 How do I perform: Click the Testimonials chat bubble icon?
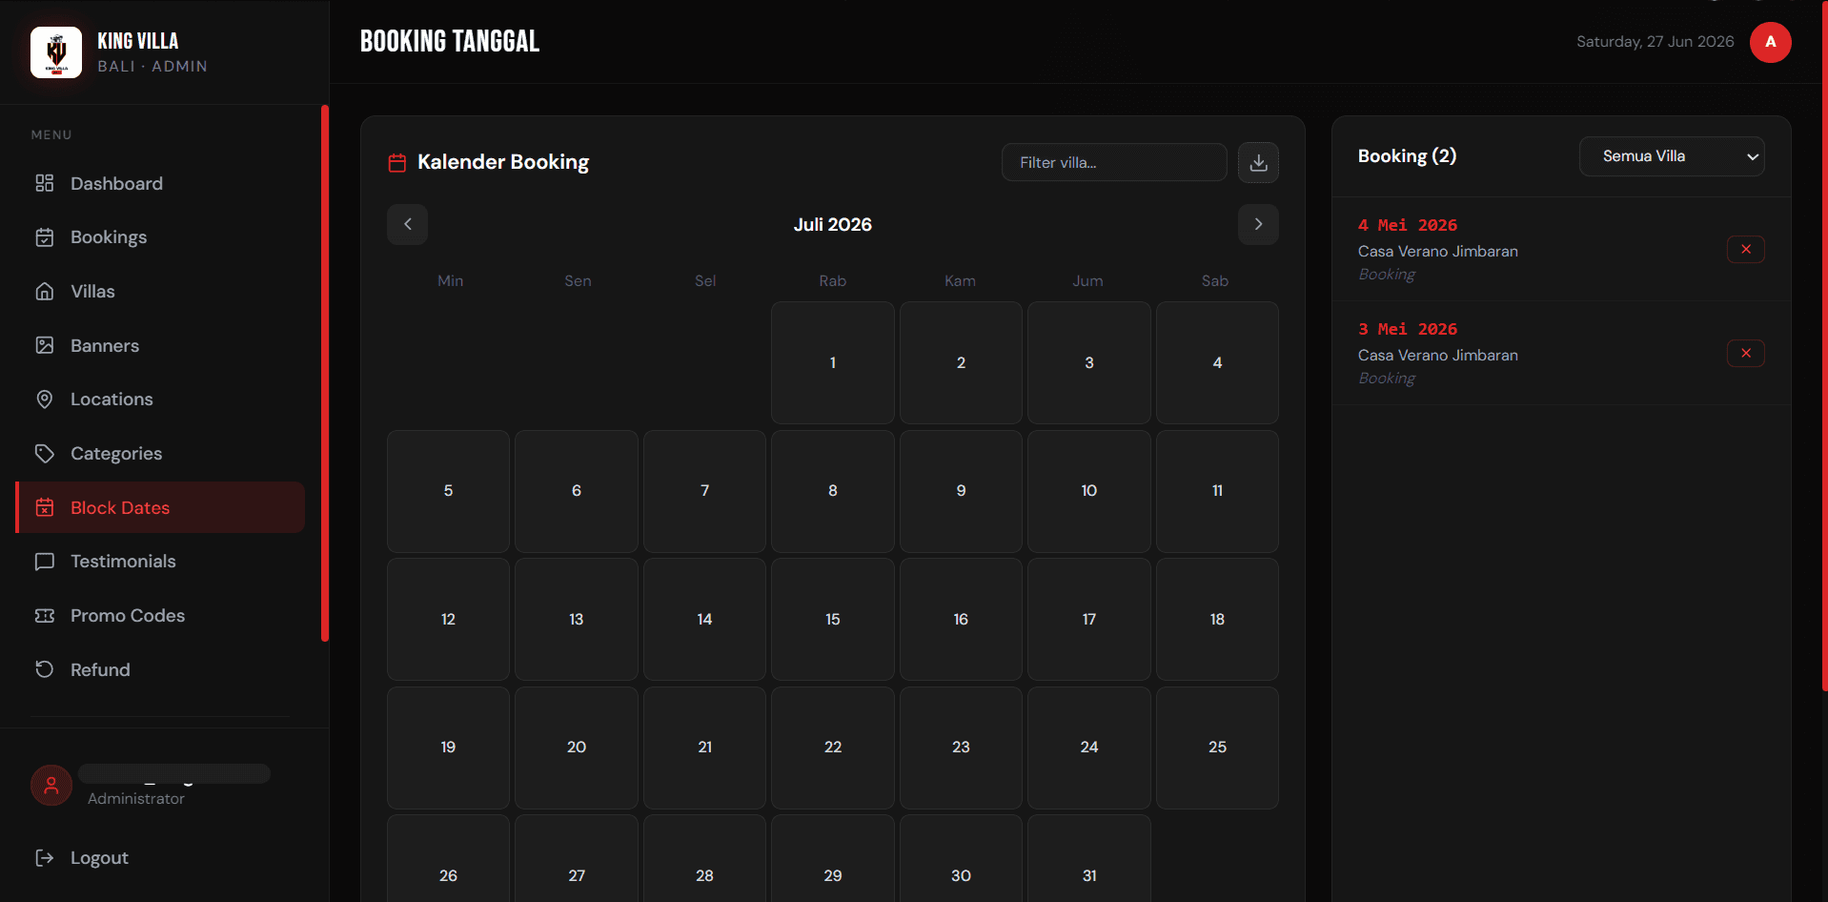45,562
